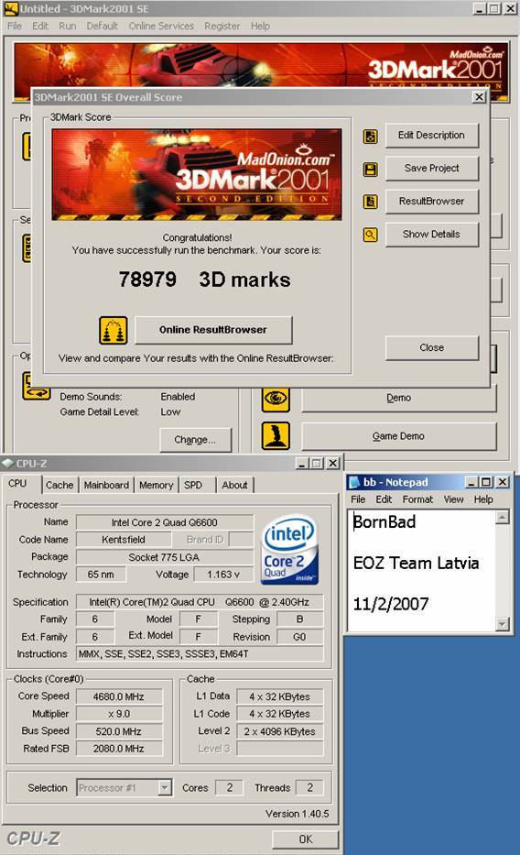Screen dimensions: 520x855
Task: Click the Multiplier value x 9.0
Action: click(x=119, y=714)
